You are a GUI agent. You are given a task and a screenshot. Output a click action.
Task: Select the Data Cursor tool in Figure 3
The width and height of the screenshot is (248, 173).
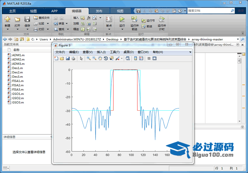[x=111, y=58]
